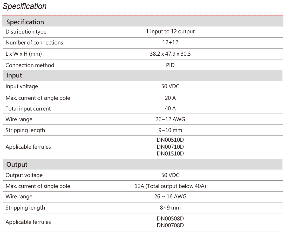Click ferrule code 'DN00508D'
The image size is (285, 235).
[x=170, y=219]
